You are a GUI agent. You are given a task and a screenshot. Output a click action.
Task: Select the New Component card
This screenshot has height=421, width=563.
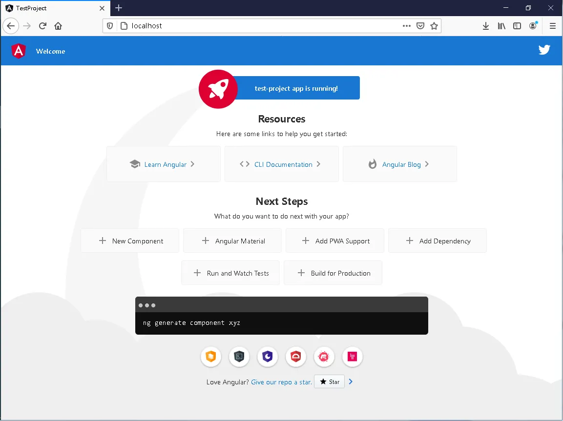pyautogui.click(x=130, y=241)
